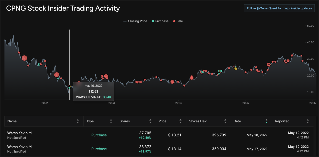Select the Shares Held column header
This screenshot has height=157, width=319.
coord(198,121)
